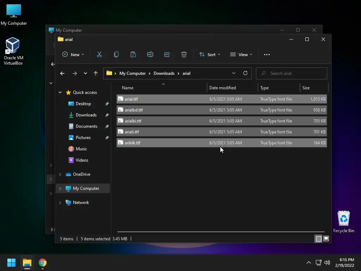Click the Delete trash icon
The width and height of the screenshot is (361, 271).
pos(184,54)
